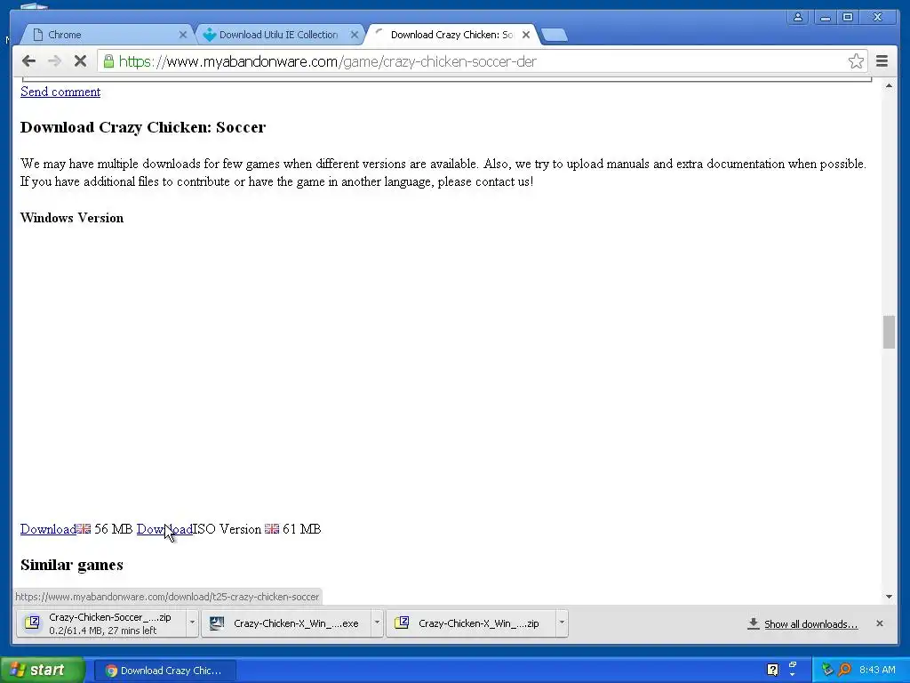Image resolution: width=910 pixels, height=683 pixels.
Task: Bookmark this page with the star icon
Action: pos(856,61)
